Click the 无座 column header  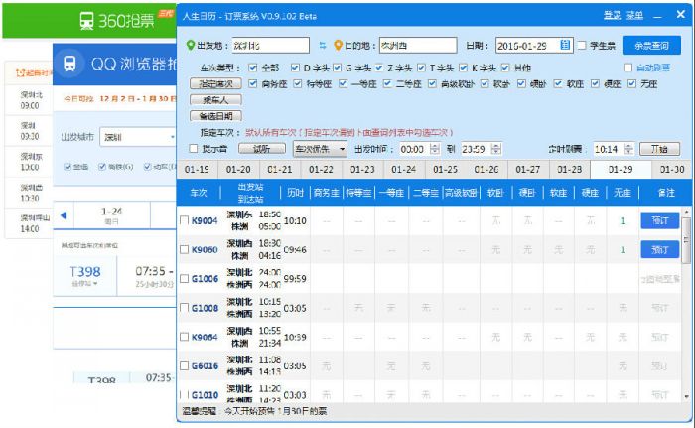[623, 193]
